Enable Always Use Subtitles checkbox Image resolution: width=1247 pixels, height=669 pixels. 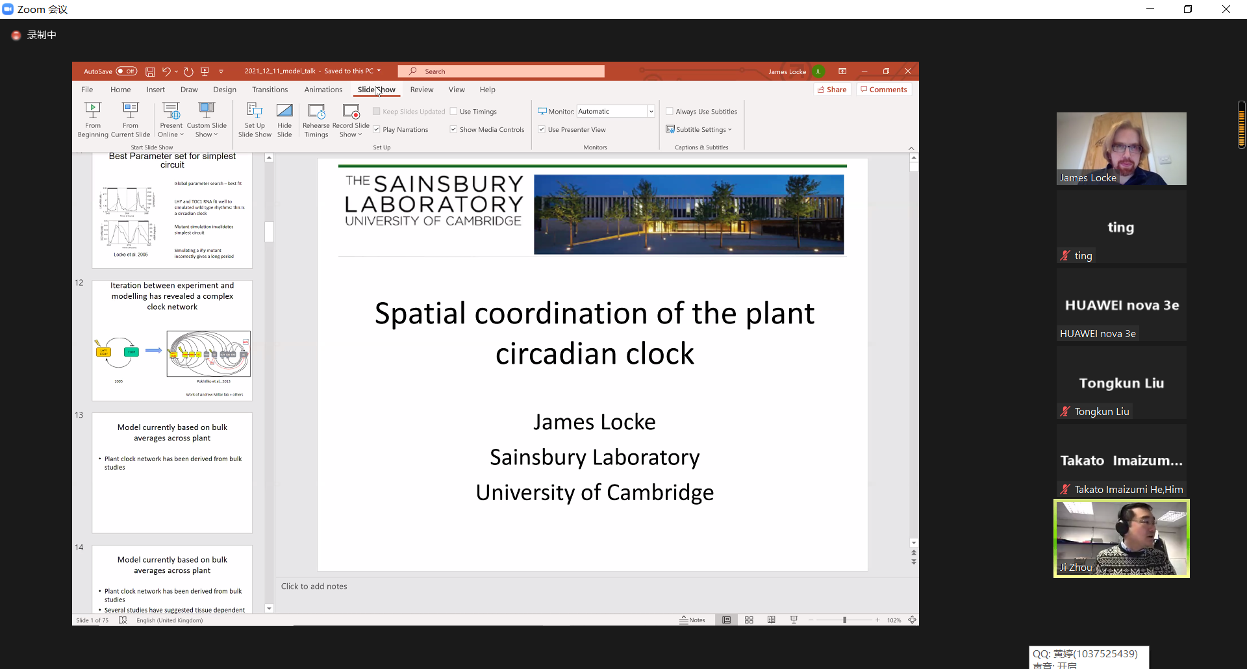670,112
